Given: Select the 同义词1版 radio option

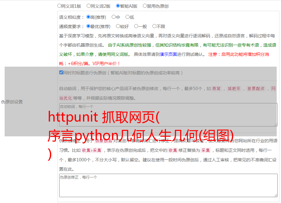Looking at the screenshot, I should pos(59,6).
